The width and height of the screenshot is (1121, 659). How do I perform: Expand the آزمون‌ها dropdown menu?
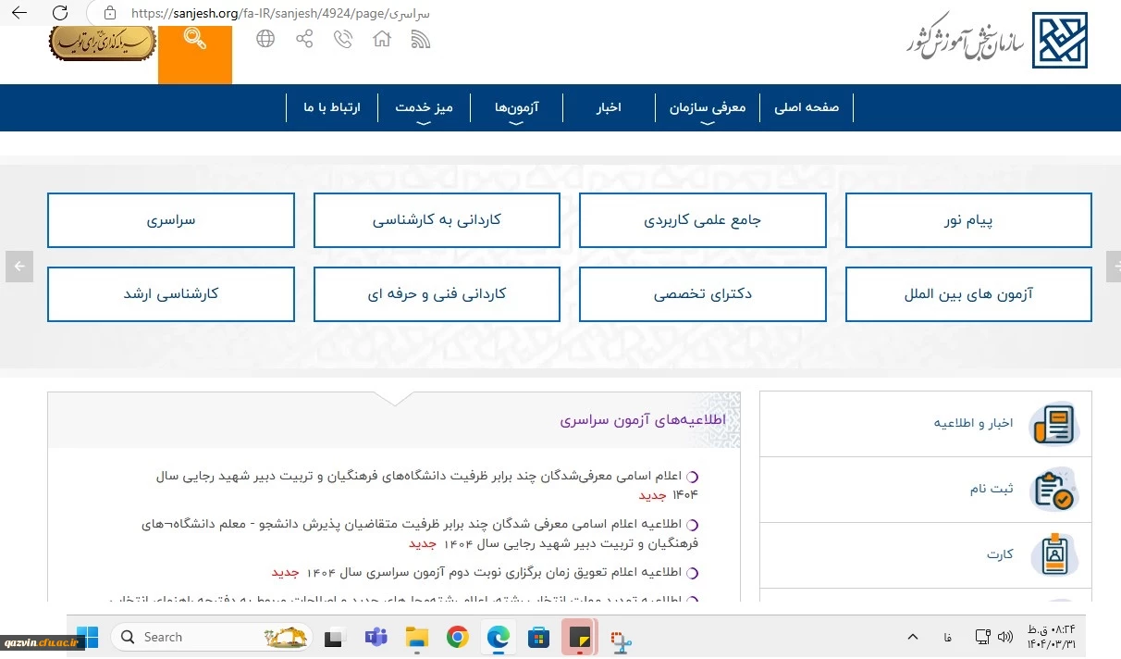[516, 108]
